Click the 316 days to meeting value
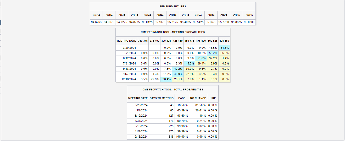Screen dimensions: 345x141 click(162, 137)
